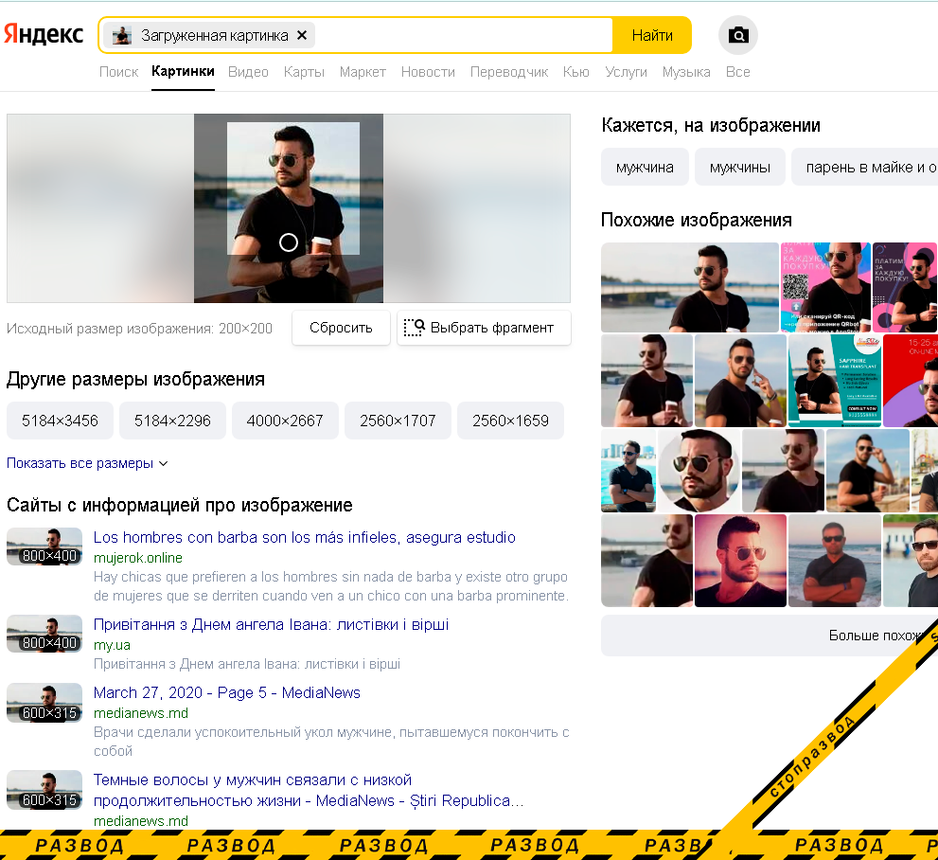Remove the uploaded image chip with X
The width and height of the screenshot is (938, 860).
tap(302, 35)
